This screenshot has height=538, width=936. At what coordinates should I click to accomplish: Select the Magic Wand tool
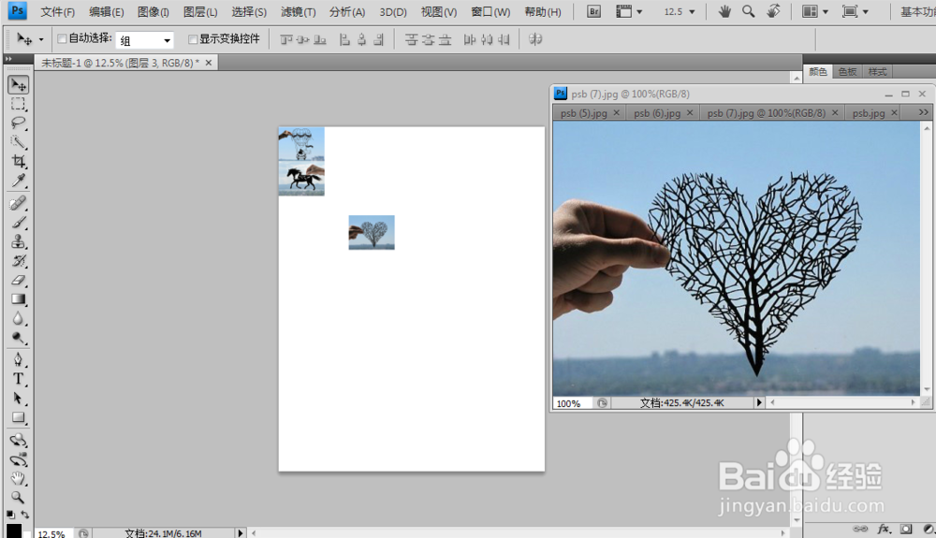coord(19,142)
